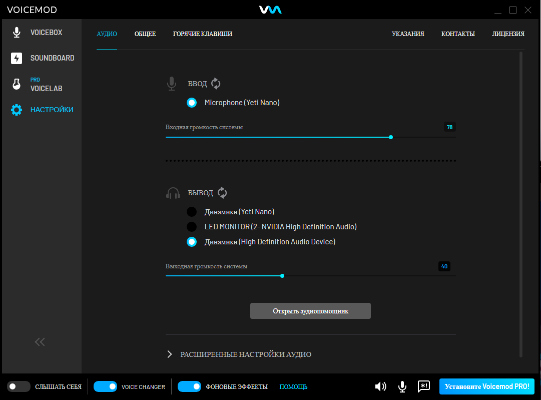This screenshot has width=541, height=400.
Task: Select Динамики (Yeti Nano) output
Action: [192, 212]
